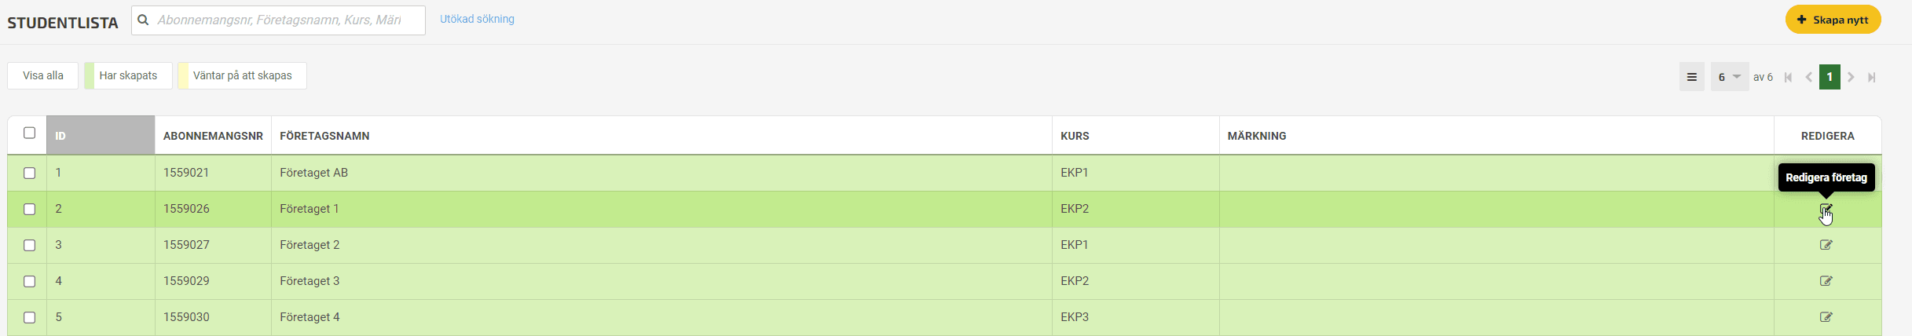Screen dimensions: 1912x336
Task: Toggle the select-all checkbox in header
Action: coord(29,133)
